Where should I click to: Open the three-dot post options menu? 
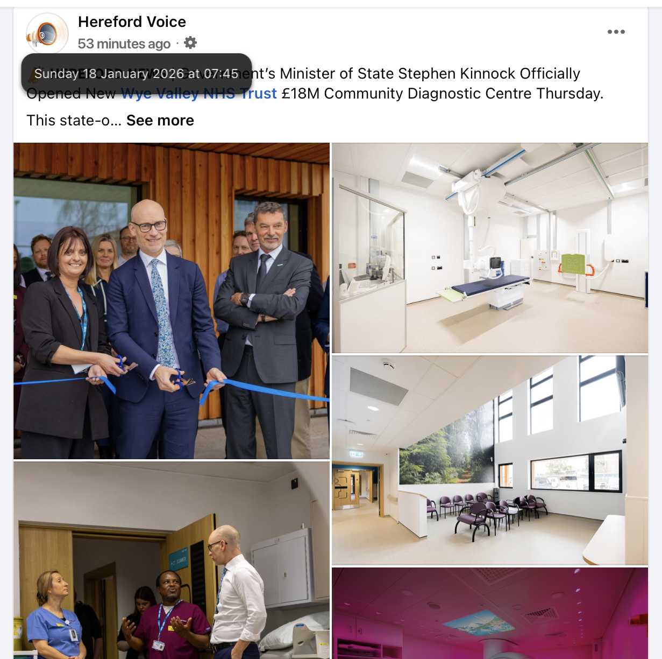coord(616,32)
